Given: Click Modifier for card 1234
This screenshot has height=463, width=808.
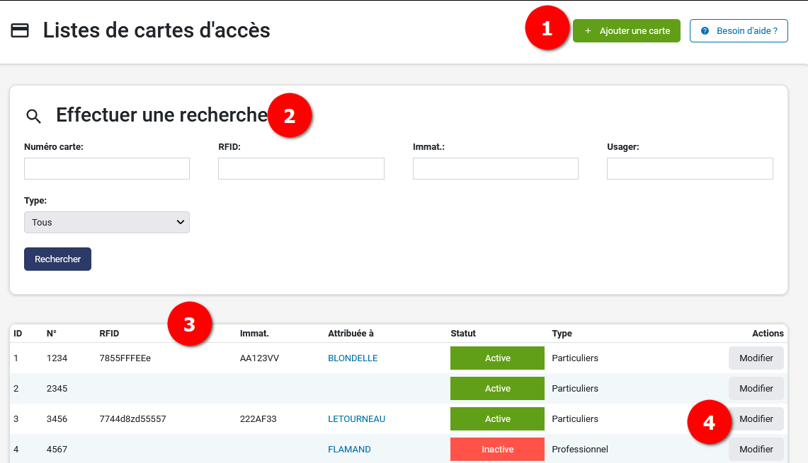Looking at the screenshot, I should tap(756, 358).
